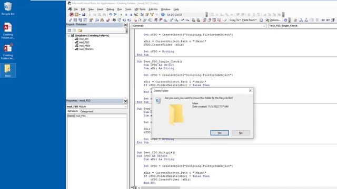Open the MZ-Tools menu

click(x=140, y=9)
